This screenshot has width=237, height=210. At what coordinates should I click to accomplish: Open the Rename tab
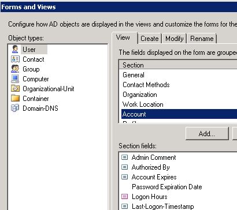coord(202,39)
